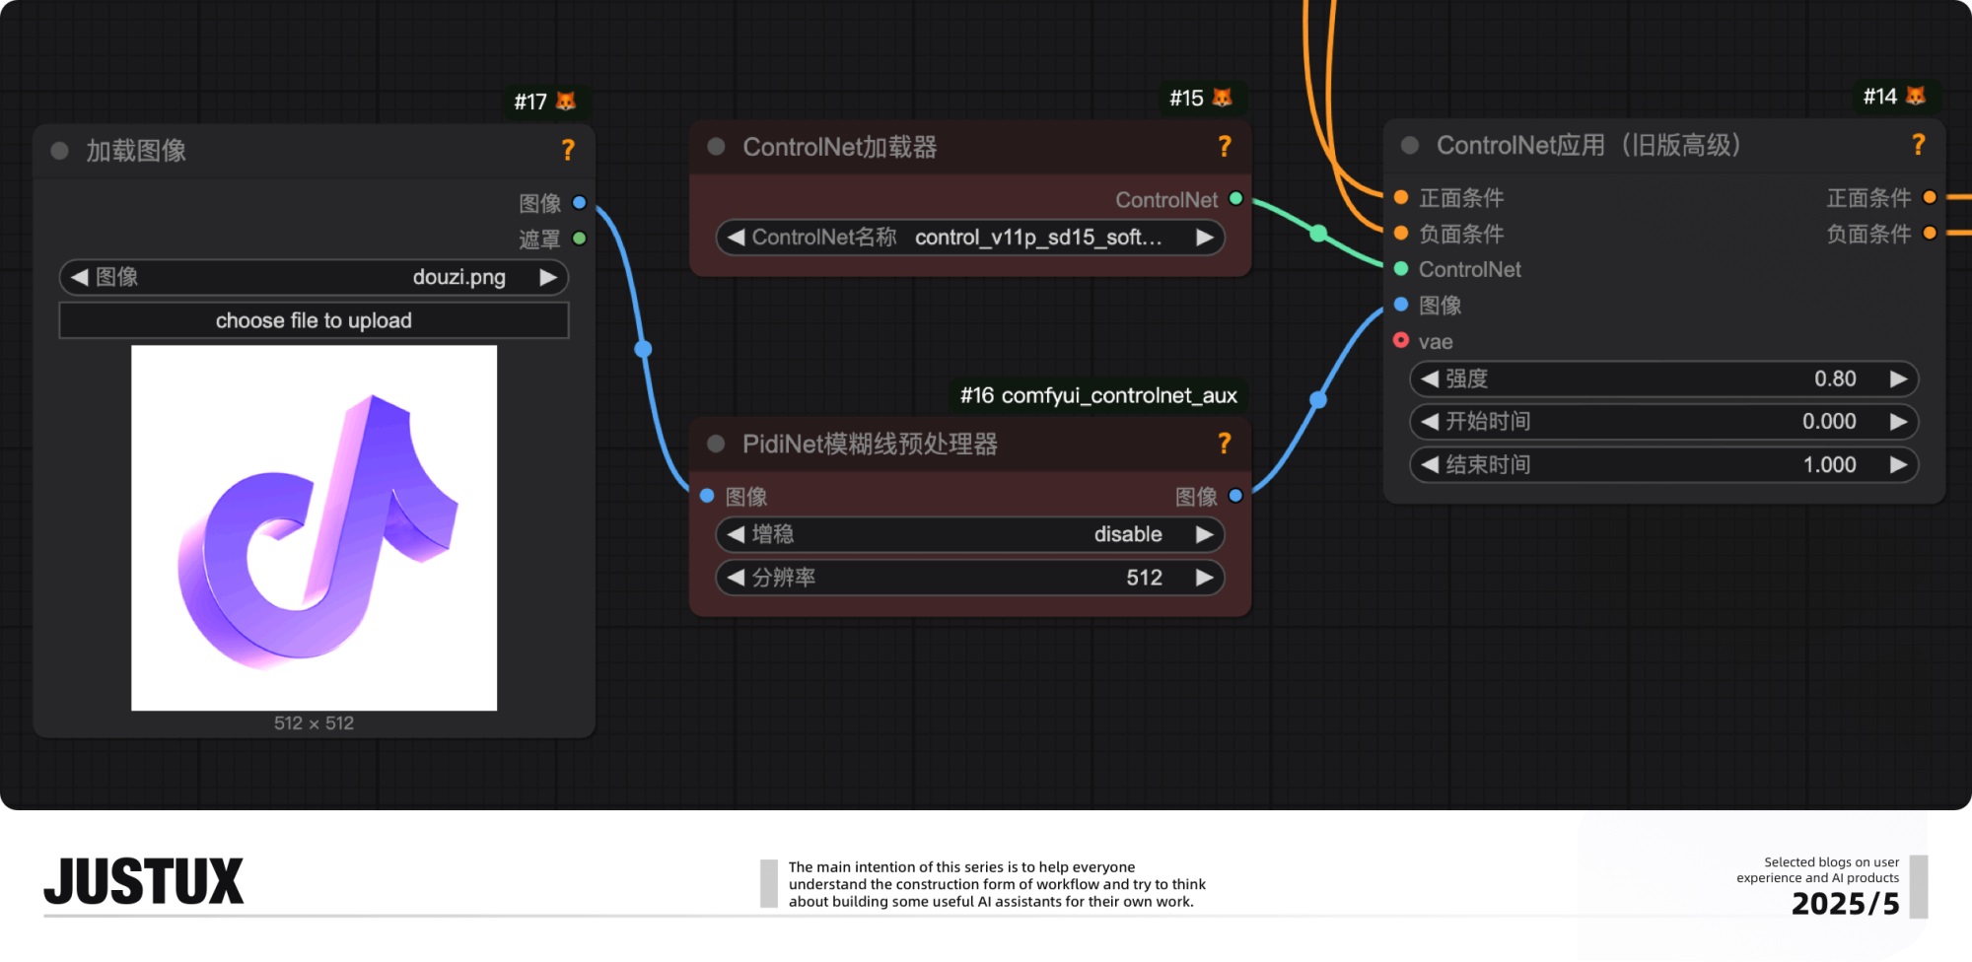Click the choose file to upload button
The width and height of the screenshot is (1972, 962).
point(314,319)
